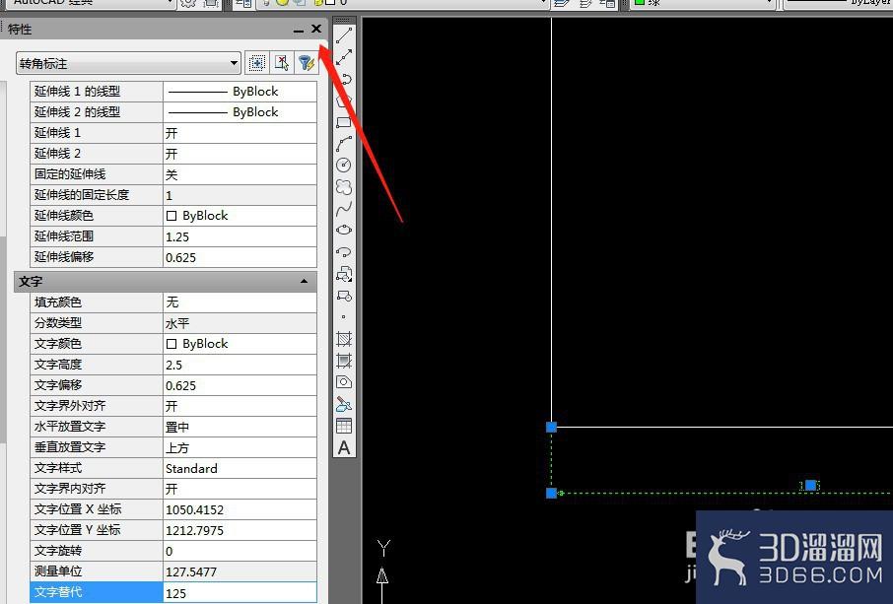Edit 文字位置 Y 坐标 value 1212.7975
This screenshot has height=604, width=893.
(240, 530)
